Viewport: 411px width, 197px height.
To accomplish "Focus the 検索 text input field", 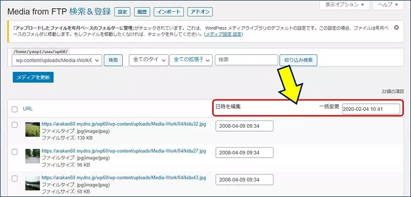I will click(247, 60).
